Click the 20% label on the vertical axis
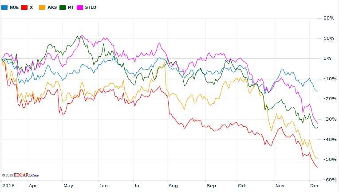The height and width of the screenshot is (192, 339). point(328,18)
